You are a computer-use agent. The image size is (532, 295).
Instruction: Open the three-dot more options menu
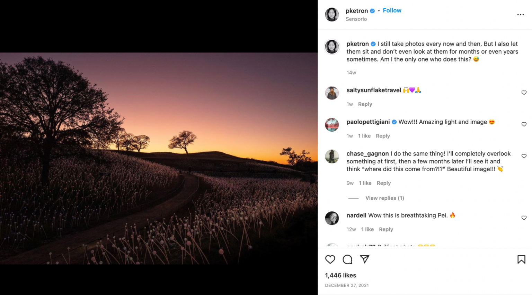click(x=521, y=15)
